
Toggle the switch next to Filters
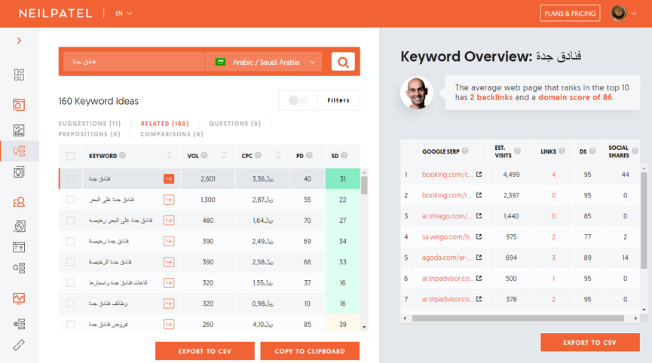[x=298, y=100]
